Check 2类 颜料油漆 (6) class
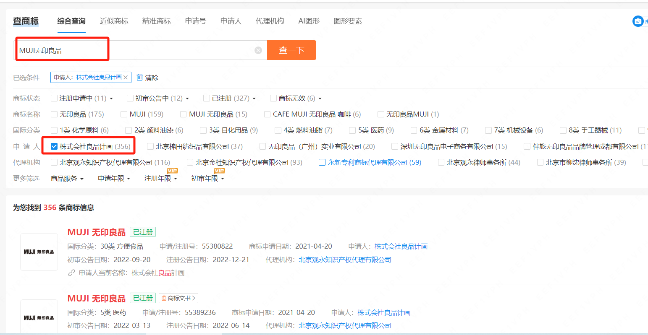 (x=129, y=130)
